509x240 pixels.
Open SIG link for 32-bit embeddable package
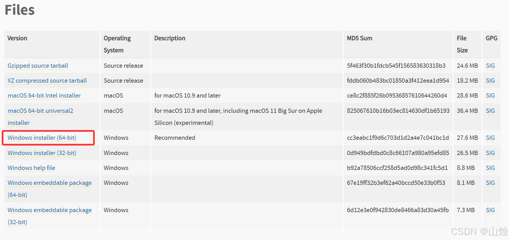(x=490, y=210)
